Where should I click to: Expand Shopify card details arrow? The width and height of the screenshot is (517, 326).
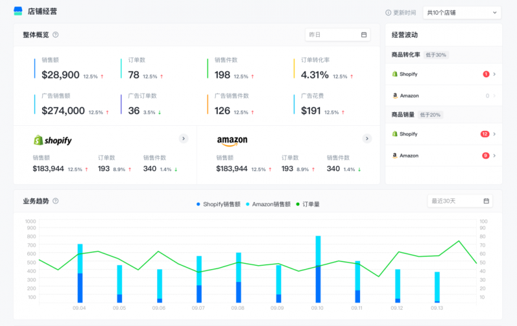coord(184,139)
